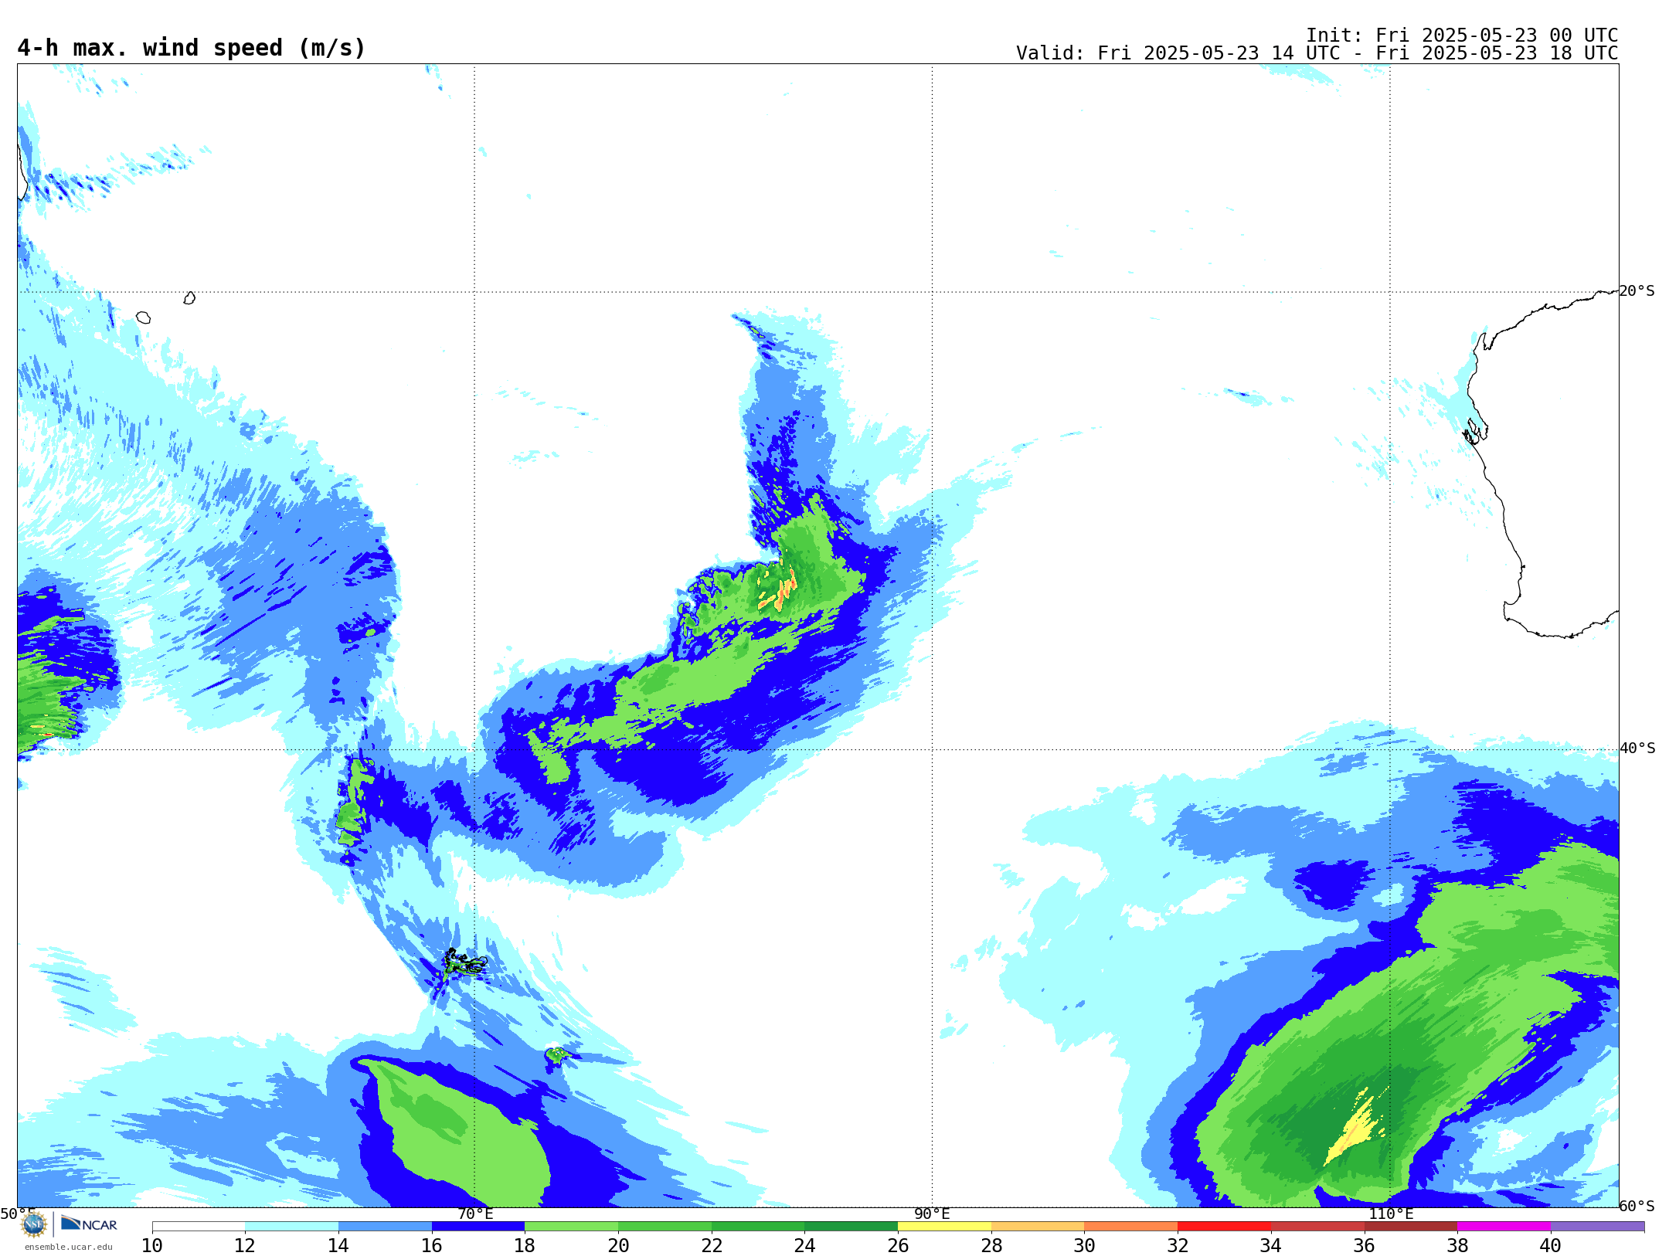Click the colorbar tick label 26
The height and width of the screenshot is (1256, 1669).
click(898, 1245)
